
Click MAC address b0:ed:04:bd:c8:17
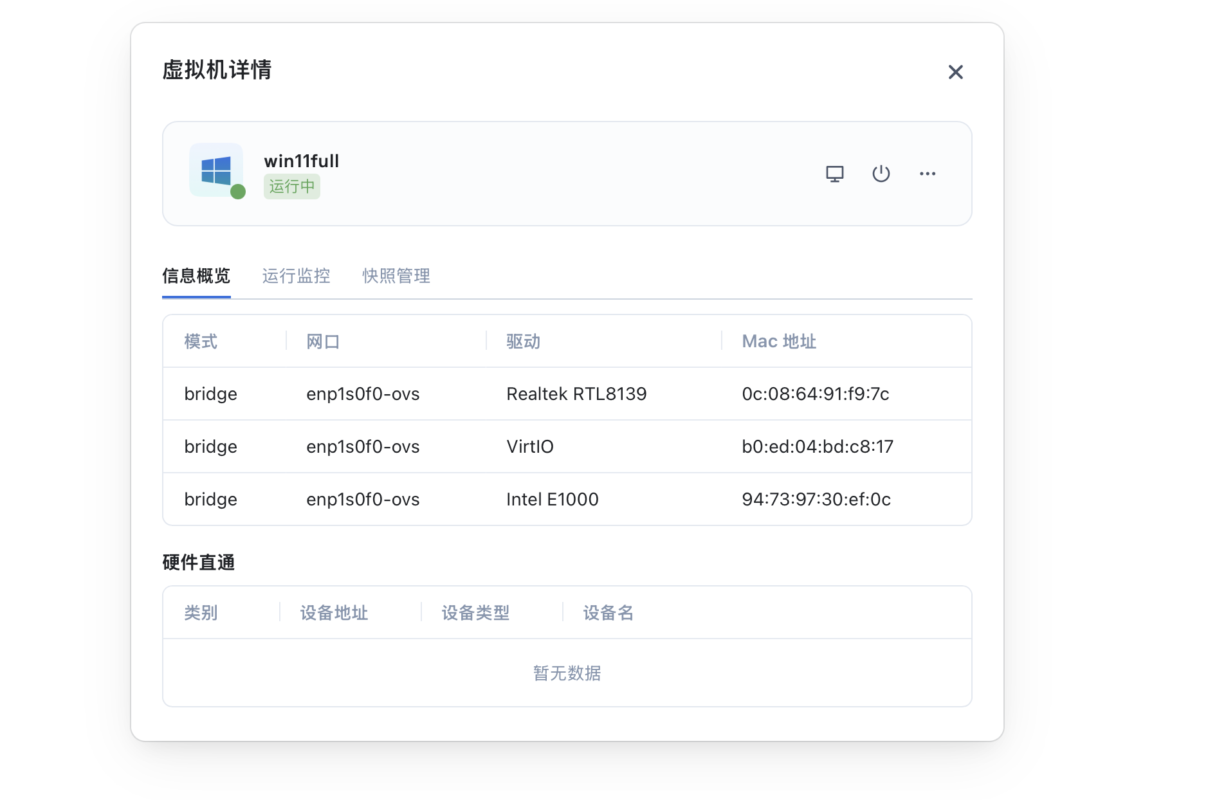817,446
